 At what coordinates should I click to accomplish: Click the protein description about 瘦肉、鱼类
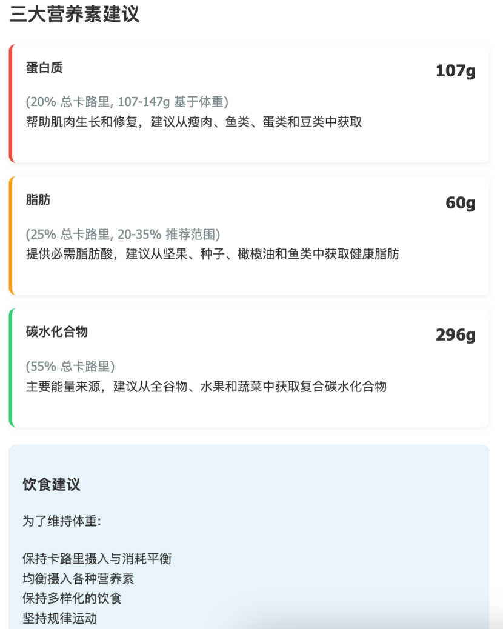(x=194, y=122)
